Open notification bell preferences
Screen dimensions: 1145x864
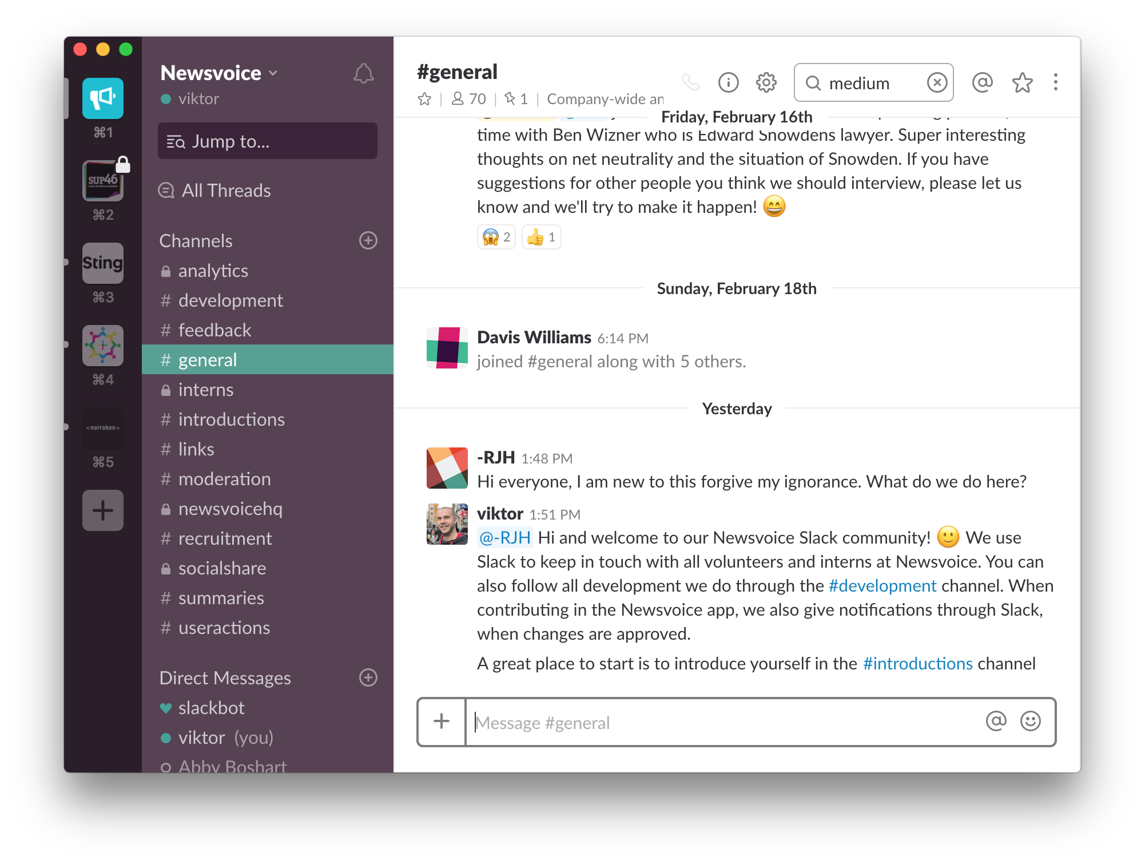(x=364, y=73)
